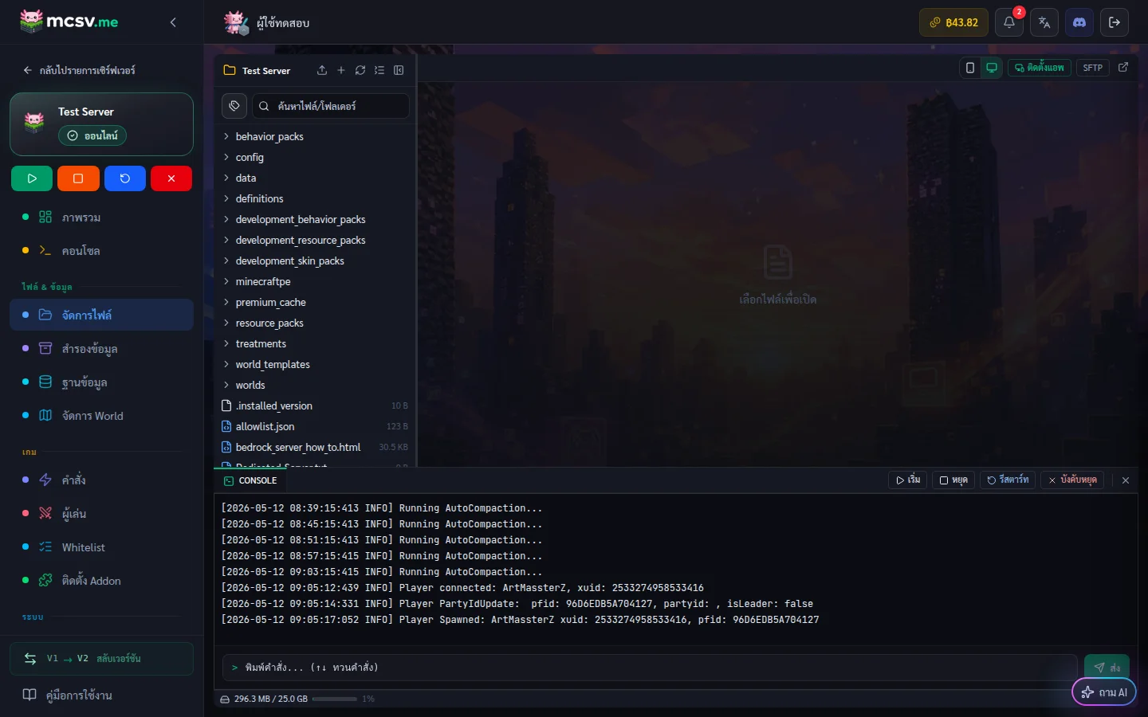Viewport: 1148px width, 717px height.
Task: Open the Discord link icon
Action: 1079,22
